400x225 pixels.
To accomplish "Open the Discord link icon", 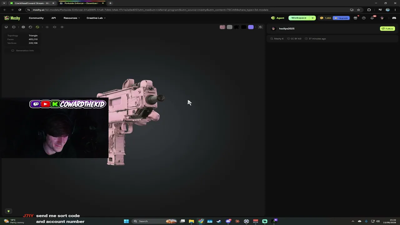I will coord(394,18).
